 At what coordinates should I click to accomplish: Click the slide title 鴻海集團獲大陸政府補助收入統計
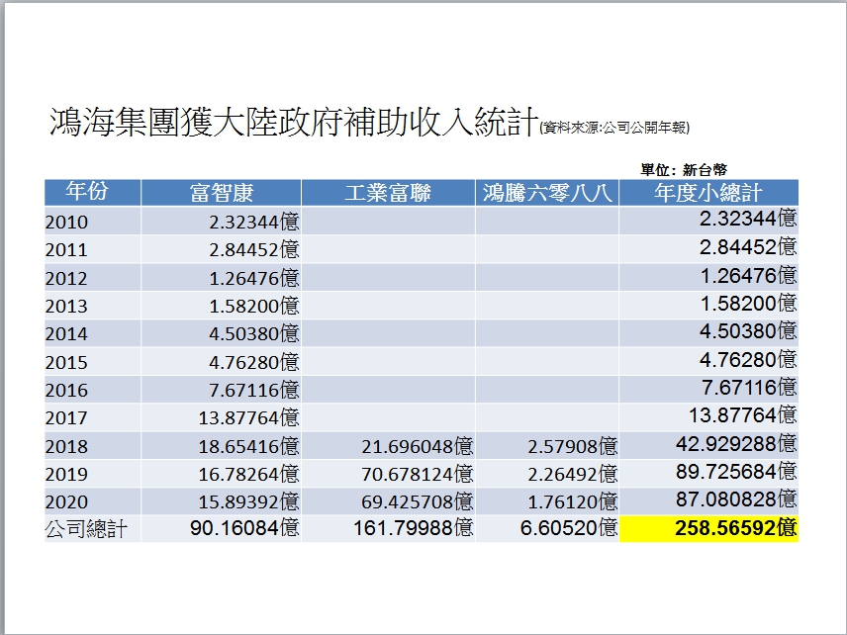click(294, 122)
